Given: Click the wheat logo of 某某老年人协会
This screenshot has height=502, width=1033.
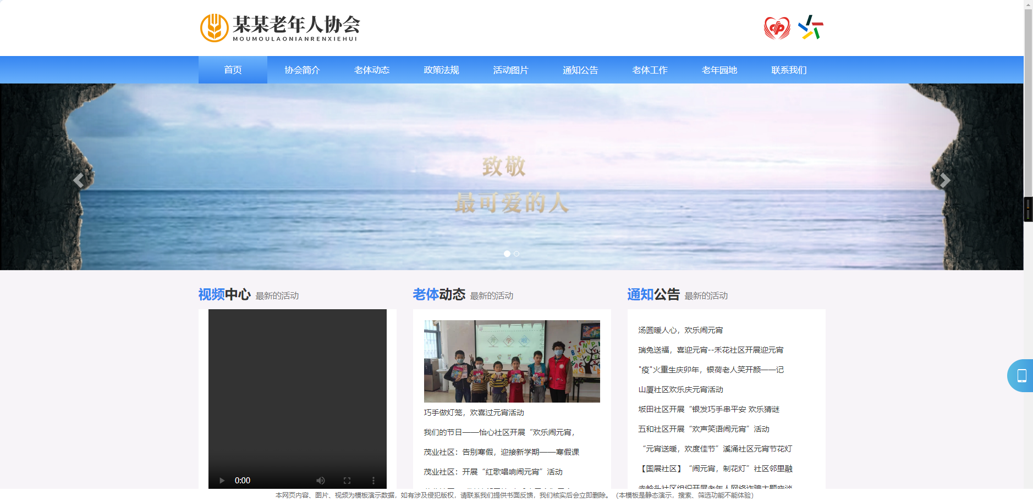Looking at the screenshot, I should click(x=214, y=27).
